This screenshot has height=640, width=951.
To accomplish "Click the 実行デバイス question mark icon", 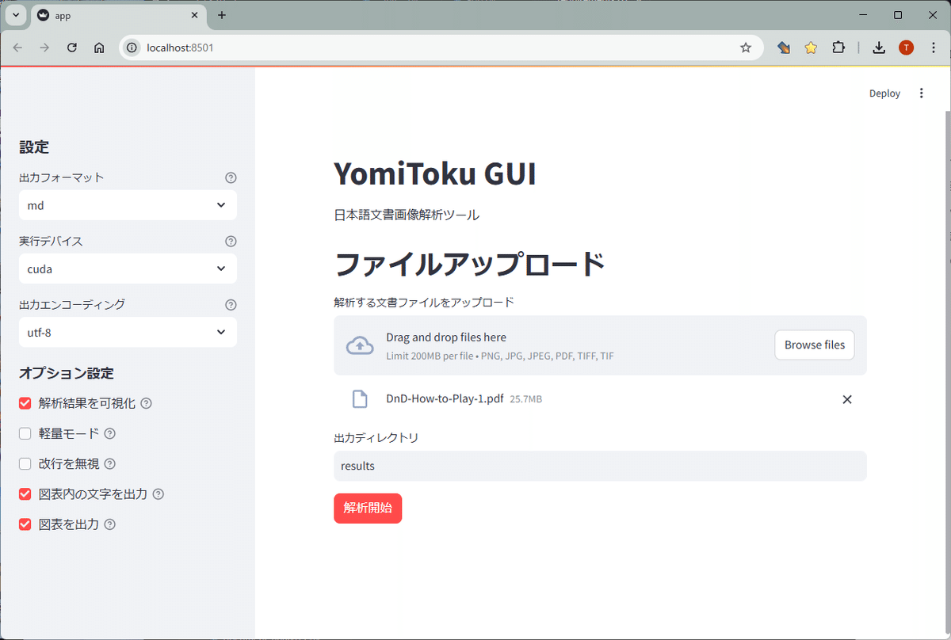I will tap(230, 241).
